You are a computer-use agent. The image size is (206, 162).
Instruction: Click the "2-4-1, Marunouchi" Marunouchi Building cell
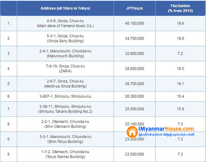65,54
